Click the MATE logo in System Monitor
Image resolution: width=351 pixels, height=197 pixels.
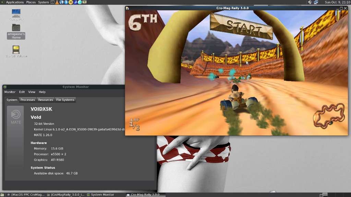click(16, 117)
